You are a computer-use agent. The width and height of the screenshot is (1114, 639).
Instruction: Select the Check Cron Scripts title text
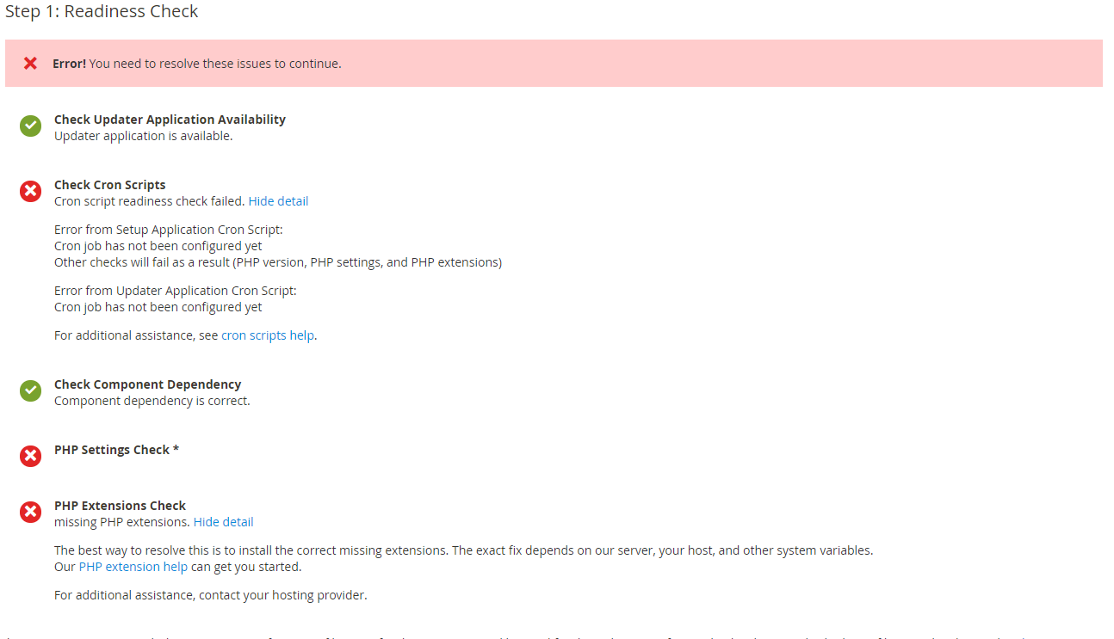[109, 184]
